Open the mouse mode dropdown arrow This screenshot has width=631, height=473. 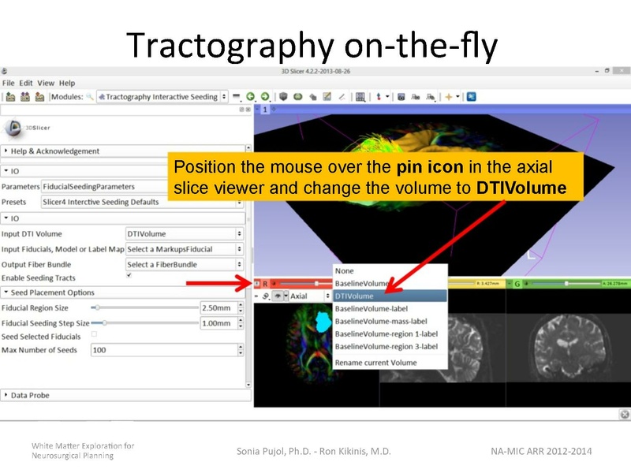click(x=387, y=96)
